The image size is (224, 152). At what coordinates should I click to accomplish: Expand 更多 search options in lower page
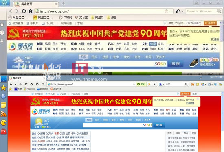point(147,120)
